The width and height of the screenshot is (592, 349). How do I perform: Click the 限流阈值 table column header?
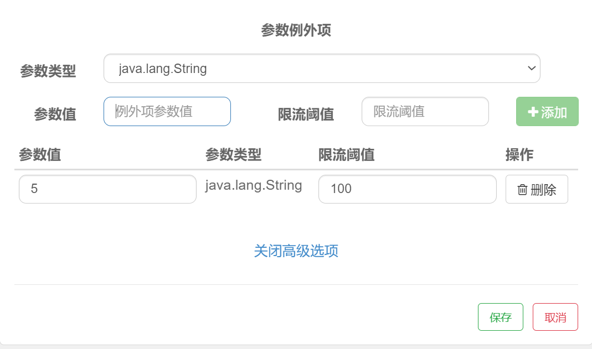pyautogui.click(x=346, y=155)
